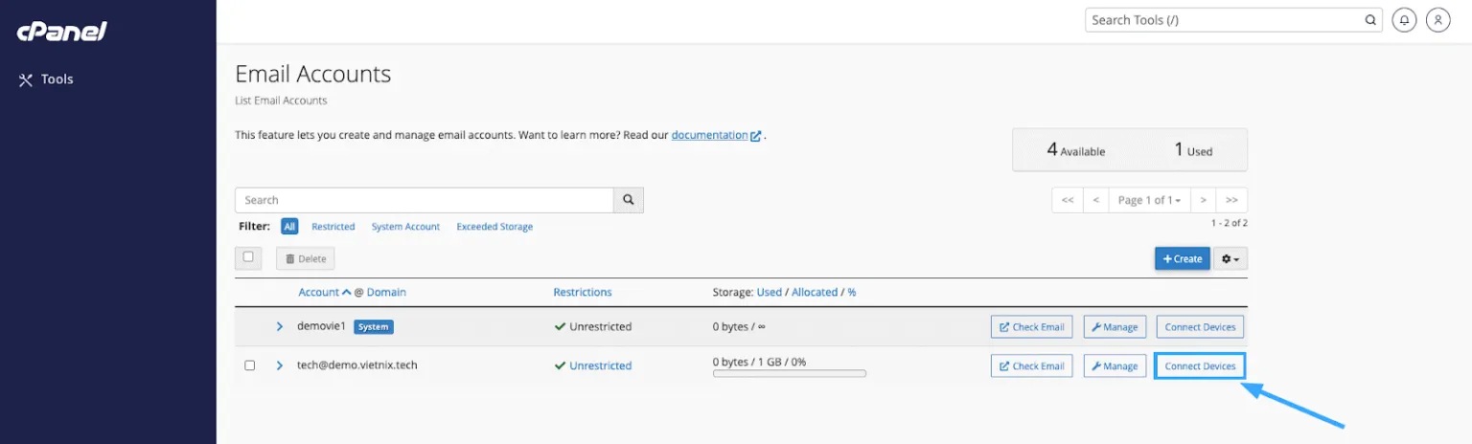Expand the tech@demo.vietnix.tech account row
Image resolution: width=1472 pixels, height=444 pixels.
(280, 366)
